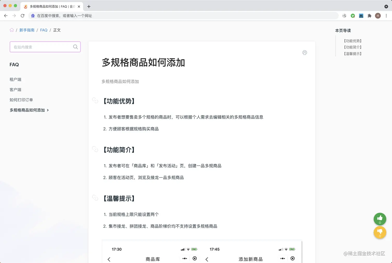Open 如何打印订单 in the FAQ sidebar

[x=21, y=100]
